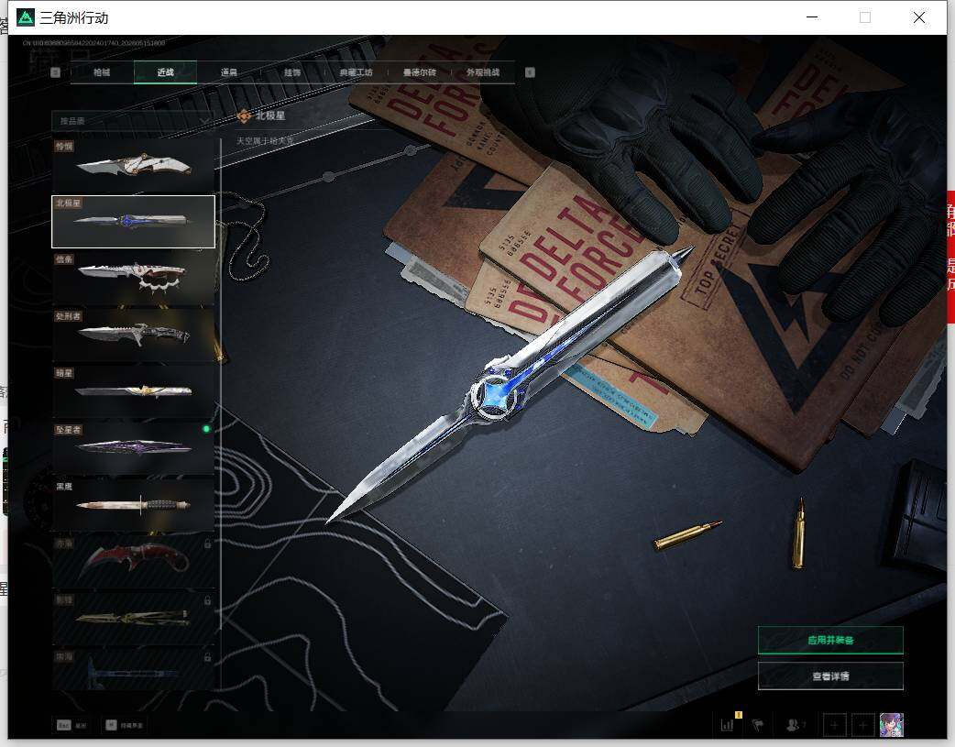955x747 pixels.
Task: Select the 坠星者 purple blade skin
Action: [133, 448]
